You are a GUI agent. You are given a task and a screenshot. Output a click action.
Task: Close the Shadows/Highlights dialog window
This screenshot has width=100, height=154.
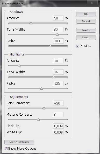click(92, 3)
